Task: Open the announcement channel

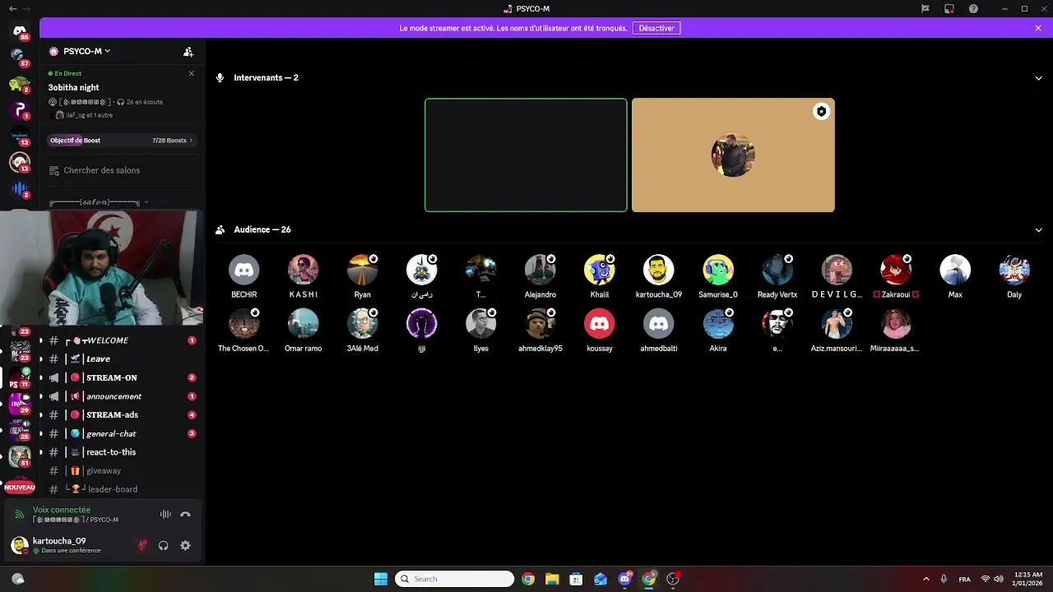Action: pos(121,396)
